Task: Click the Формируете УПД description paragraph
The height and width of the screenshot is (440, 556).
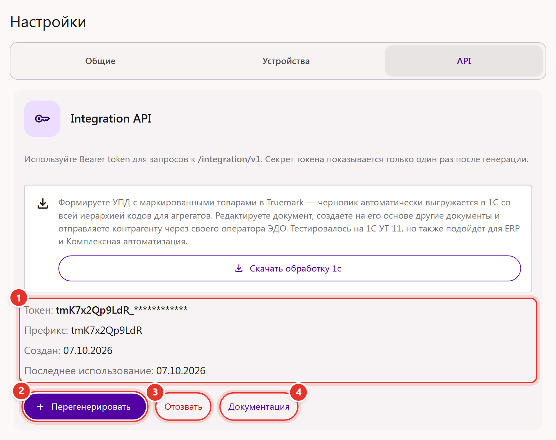Action: click(x=289, y=222)
